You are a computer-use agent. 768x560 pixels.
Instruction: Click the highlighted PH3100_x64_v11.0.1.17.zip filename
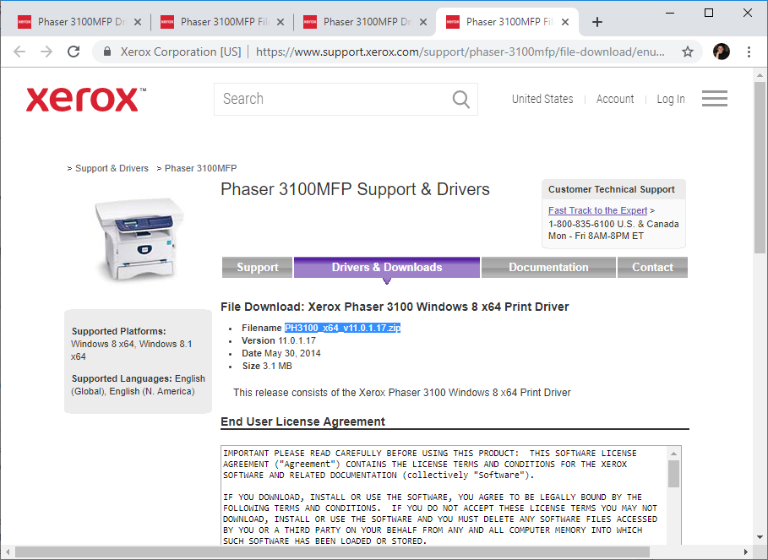click(x=342, y=328)
